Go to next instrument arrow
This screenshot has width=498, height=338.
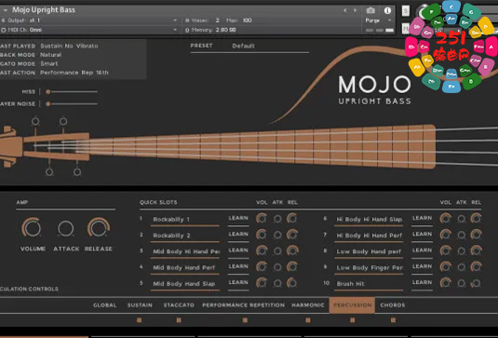[355, 10]
